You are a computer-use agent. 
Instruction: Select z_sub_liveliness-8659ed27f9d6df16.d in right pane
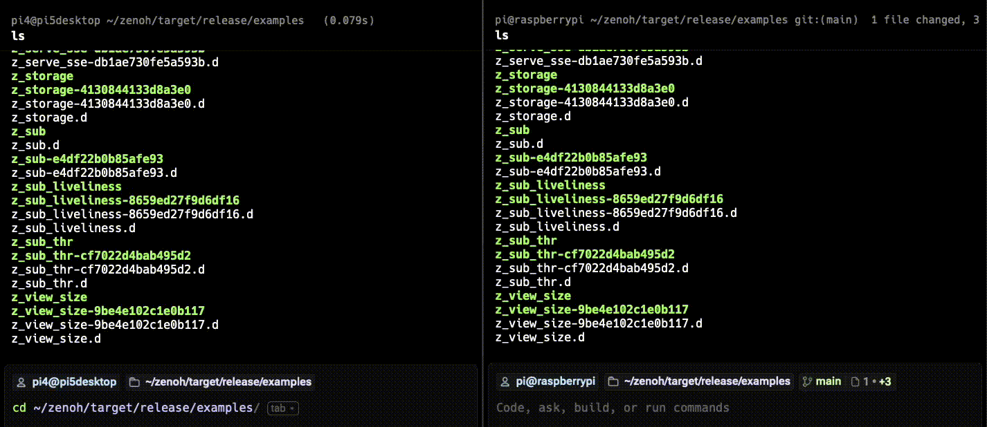(616, 213)
